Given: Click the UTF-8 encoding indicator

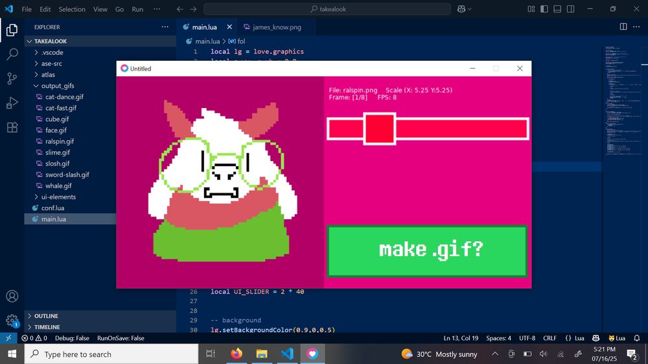Looking at the screenshot, I should coord(527,338).
